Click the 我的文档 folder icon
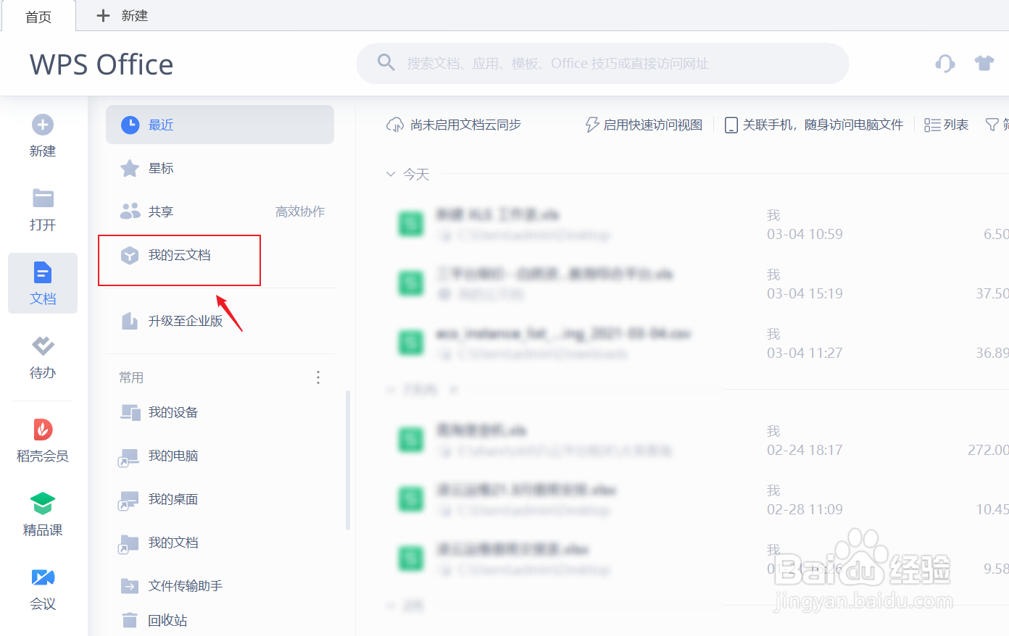The height and width of the screenshot is (636, 1009). pyautogui.click(x=129, y=543)
